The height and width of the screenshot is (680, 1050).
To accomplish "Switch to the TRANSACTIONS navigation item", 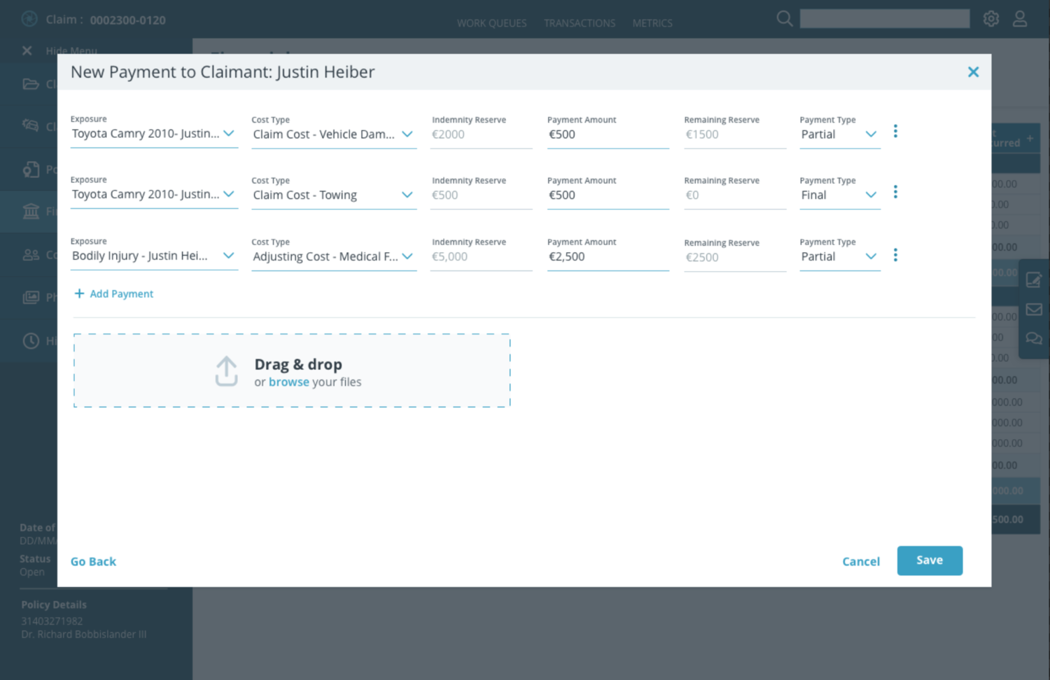I will (579, 23).
